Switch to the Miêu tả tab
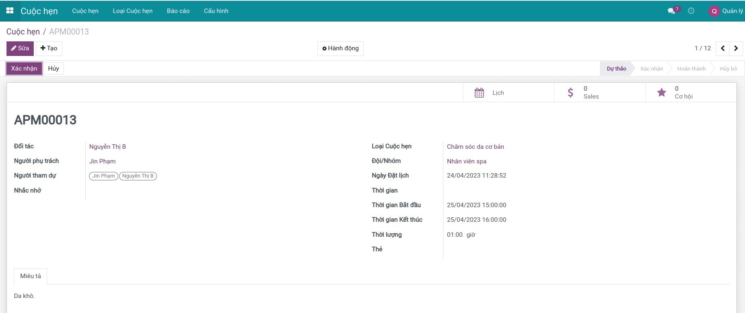 click(x=30, y=276)
